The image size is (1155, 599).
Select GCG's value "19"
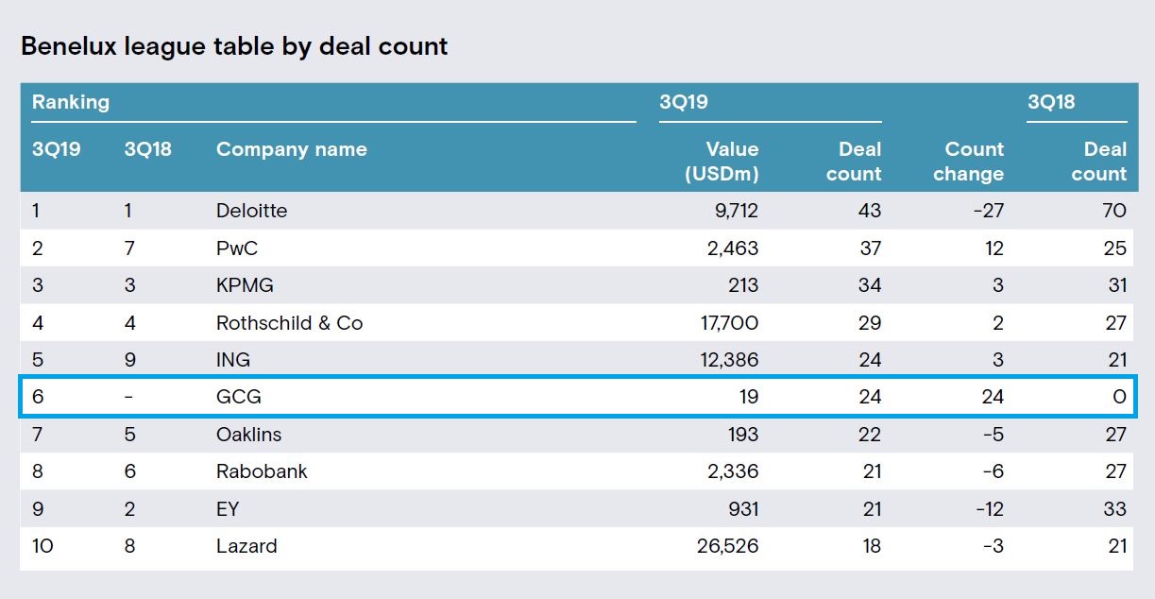(749, 398)
